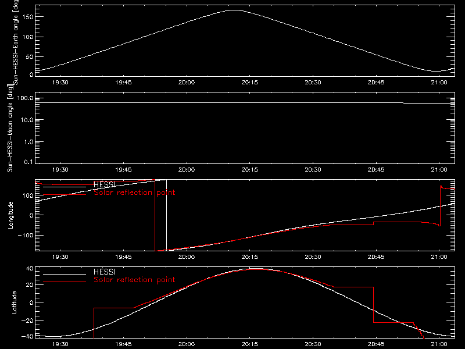Click the red legend line in Latitude plot
Screen dimensions: 465x349
point(65,282)
